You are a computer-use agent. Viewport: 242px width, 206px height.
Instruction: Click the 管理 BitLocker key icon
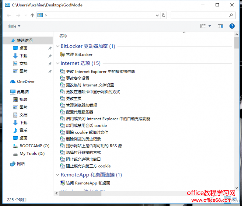pos(62,55)
